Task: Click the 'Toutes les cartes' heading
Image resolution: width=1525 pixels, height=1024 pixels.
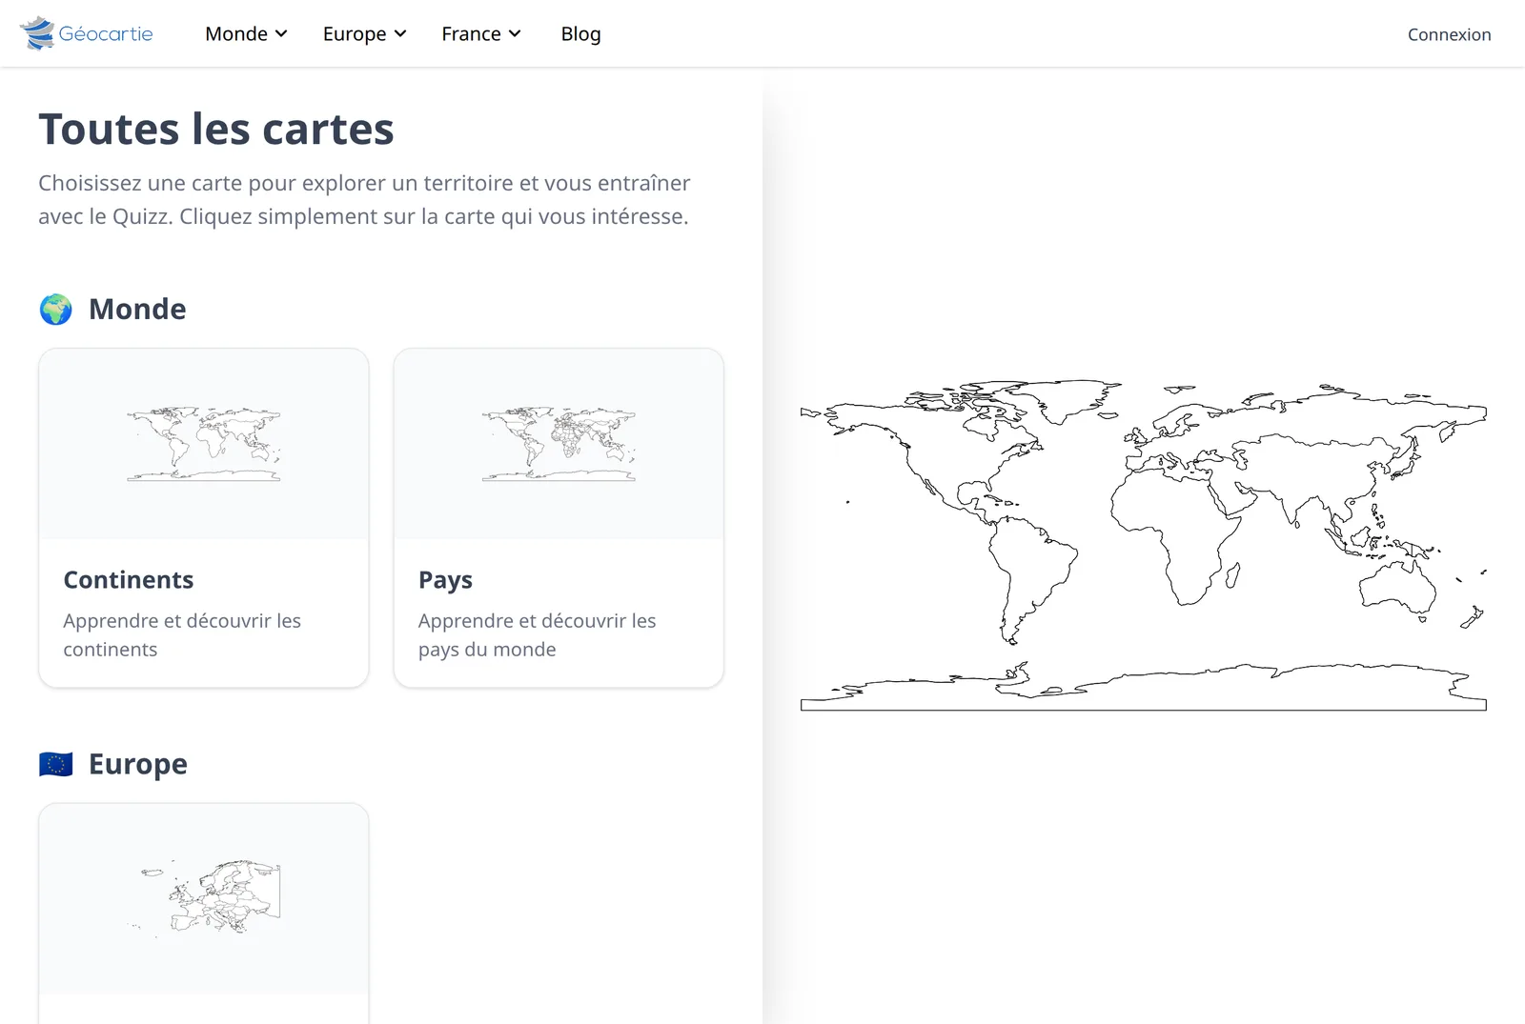Action: (216, 129)
